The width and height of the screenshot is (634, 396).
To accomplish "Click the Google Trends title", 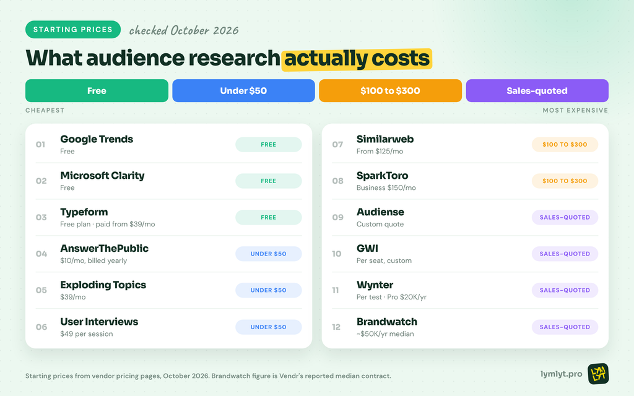I will (97, 139).
